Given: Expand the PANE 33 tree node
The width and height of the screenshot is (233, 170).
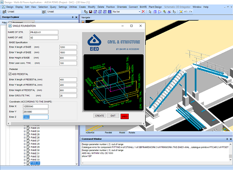Looking at the screenshot, I should [x=25, y=160].
